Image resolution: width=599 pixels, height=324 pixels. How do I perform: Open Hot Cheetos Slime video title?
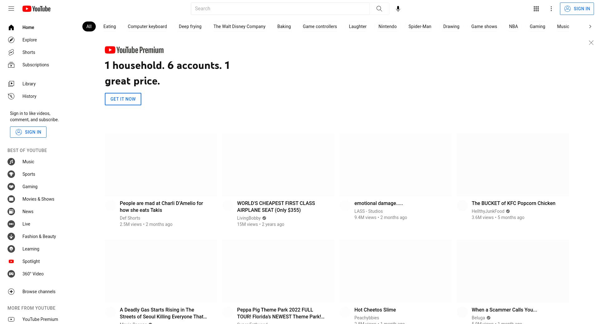(x=375, y=310)
